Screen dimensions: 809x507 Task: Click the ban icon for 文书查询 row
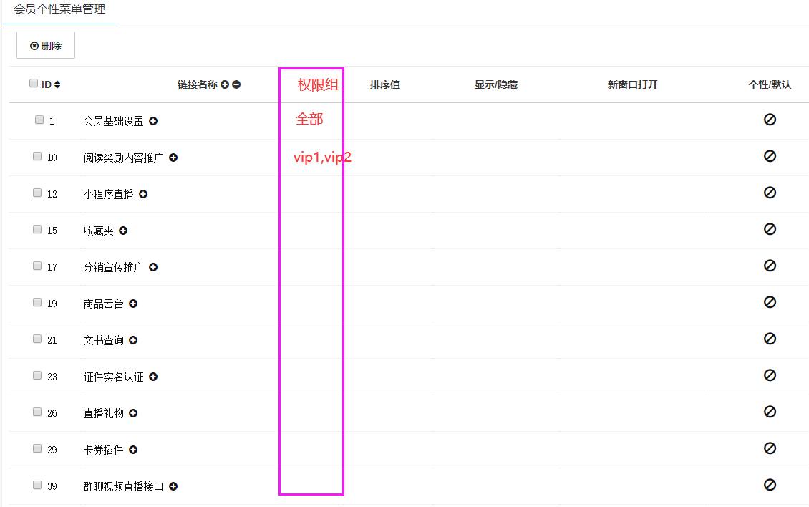tap(770, 339)
